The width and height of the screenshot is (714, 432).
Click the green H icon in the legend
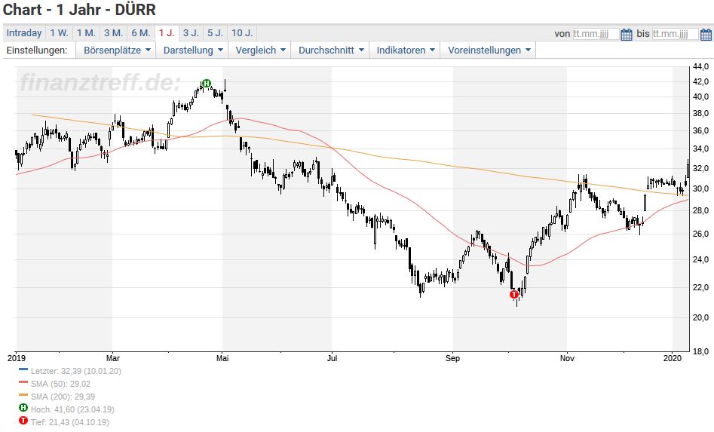pyautogui.click(x=23, y=408)
